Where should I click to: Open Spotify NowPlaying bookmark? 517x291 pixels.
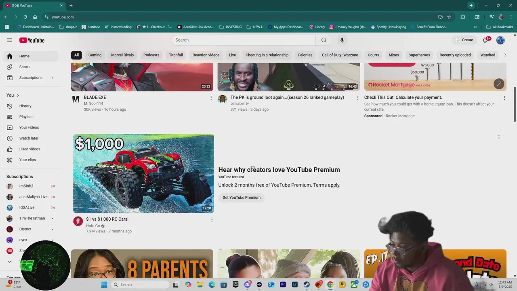coord(388,27)
